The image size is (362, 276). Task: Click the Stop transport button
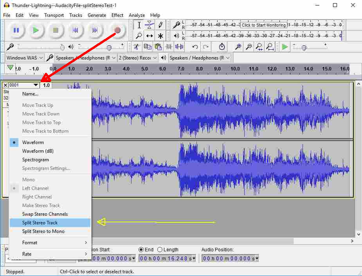56,30
